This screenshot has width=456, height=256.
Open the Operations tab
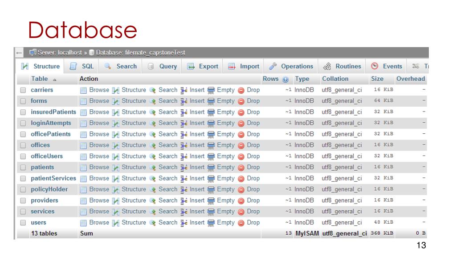(x=291, y=66)
